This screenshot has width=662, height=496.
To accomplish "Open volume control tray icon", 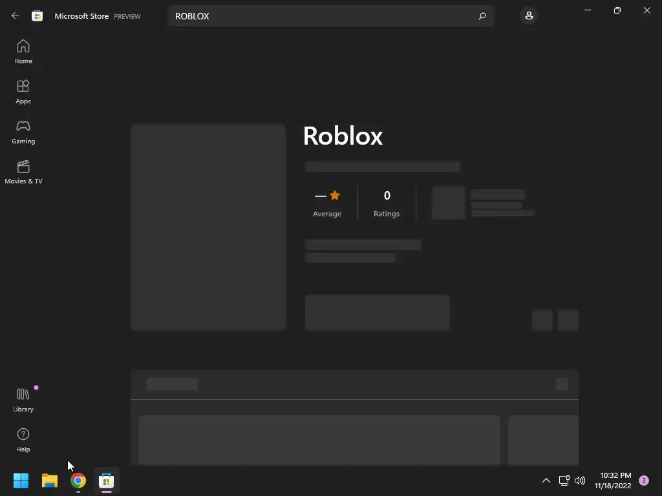I will click(580, 480).
